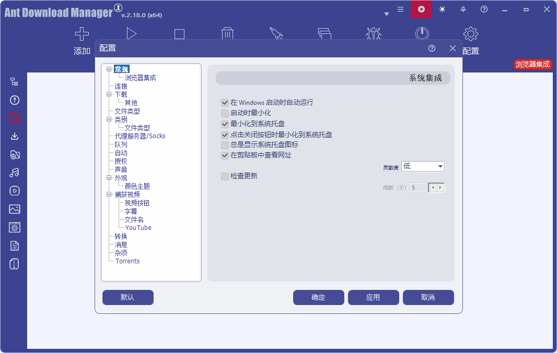
Task: Enable the 检查更新 checkbox
Action: [x=225, y=176]
